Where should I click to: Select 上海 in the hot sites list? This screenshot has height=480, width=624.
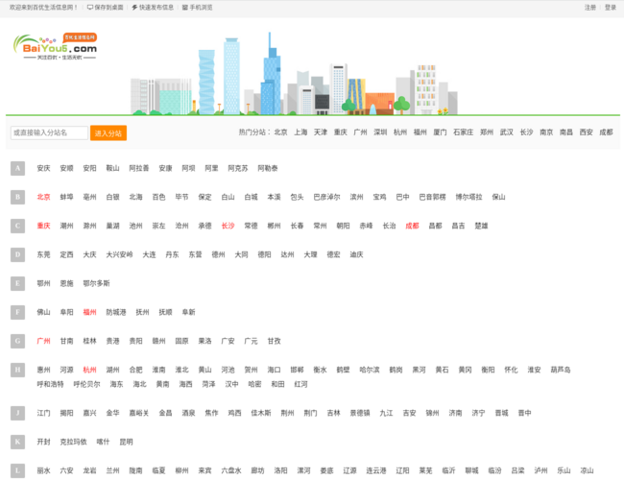click(300, 132)
